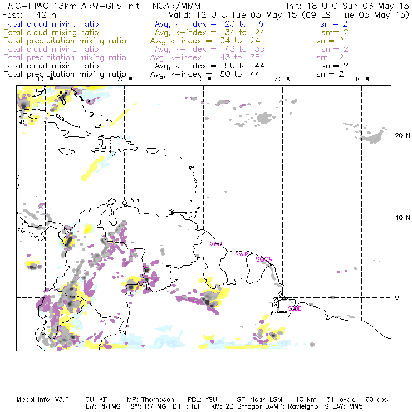Viewport: 412px width, 412px height.
Task: Click the "DIFF: full" footer entry
Action: point(187,406)
